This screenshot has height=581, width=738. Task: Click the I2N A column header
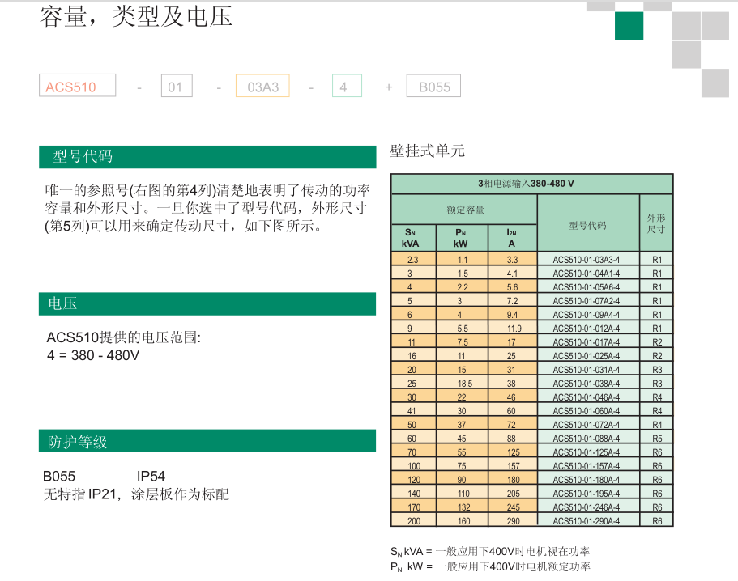[x=513, y=238]
